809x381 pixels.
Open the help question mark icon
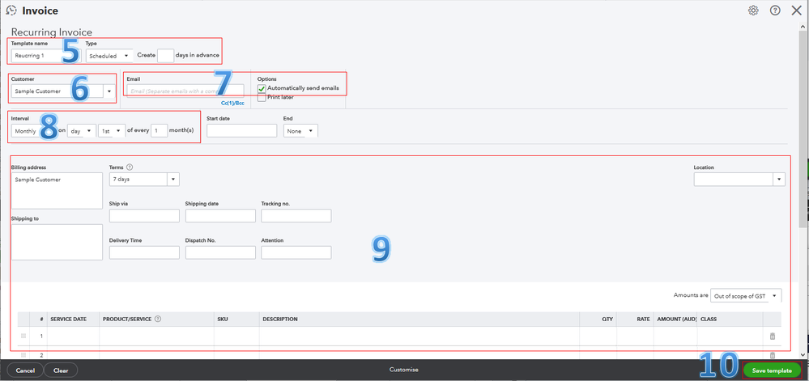775,11
